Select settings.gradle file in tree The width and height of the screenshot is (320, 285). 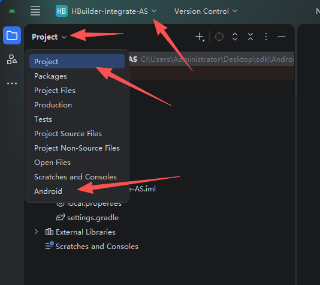(87, 218)
